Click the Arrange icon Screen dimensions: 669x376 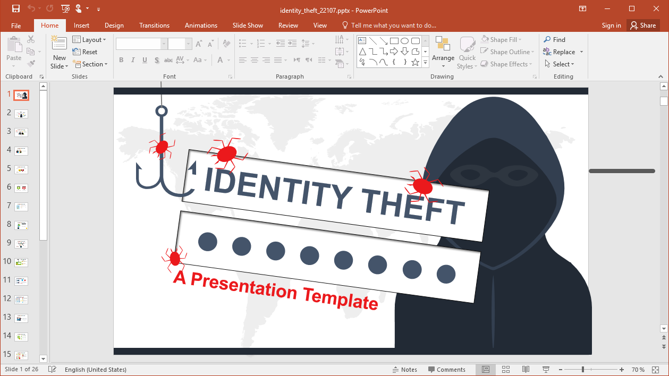(x=443, y=52)
